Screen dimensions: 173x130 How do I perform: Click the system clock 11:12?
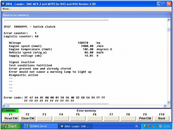(166, 126)
